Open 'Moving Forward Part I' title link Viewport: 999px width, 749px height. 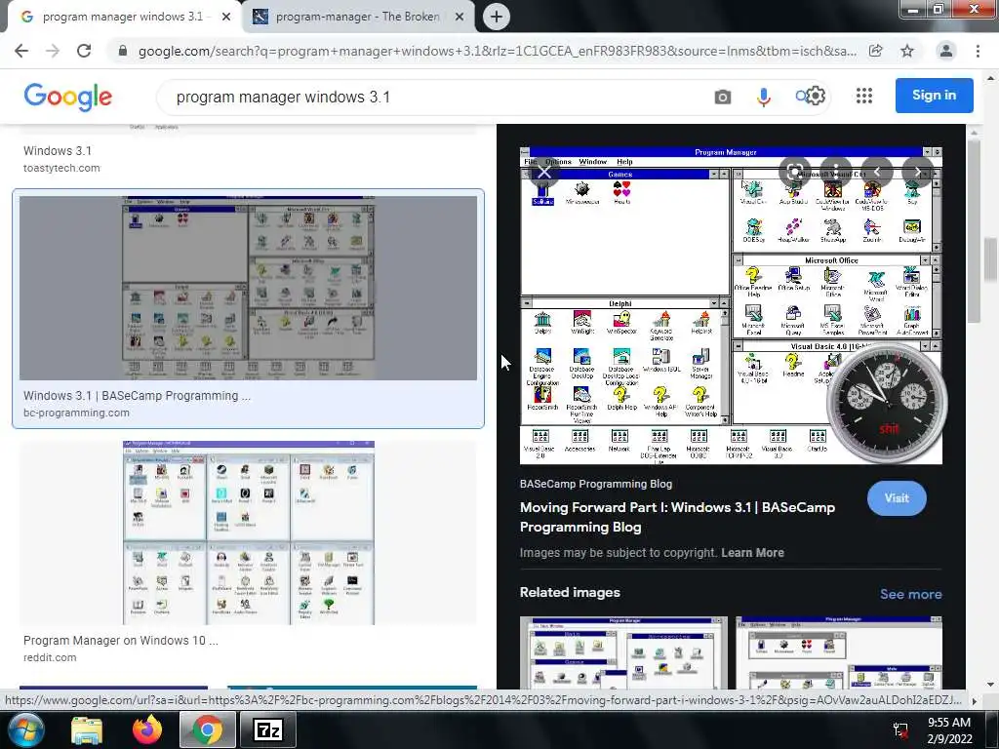click(677, 517)
